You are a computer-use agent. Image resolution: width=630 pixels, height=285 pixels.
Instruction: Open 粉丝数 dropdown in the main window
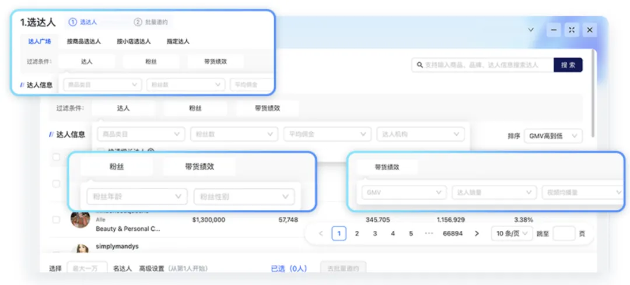click(235, 134)
